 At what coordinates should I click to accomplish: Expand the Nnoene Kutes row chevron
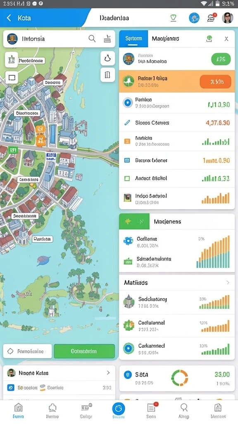108,373
